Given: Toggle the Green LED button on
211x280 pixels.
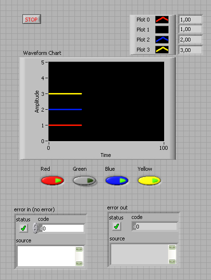Looking at the screenshot, I should click(84, 180).
